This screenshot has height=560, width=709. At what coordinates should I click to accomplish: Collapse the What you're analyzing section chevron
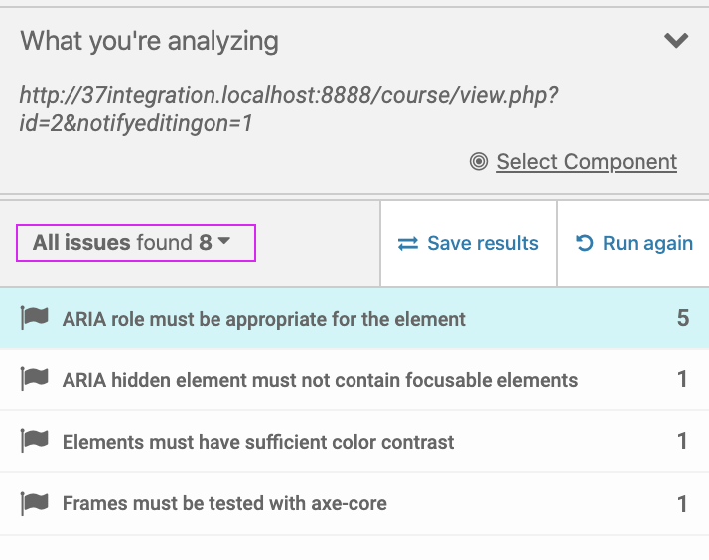(676, 40)
